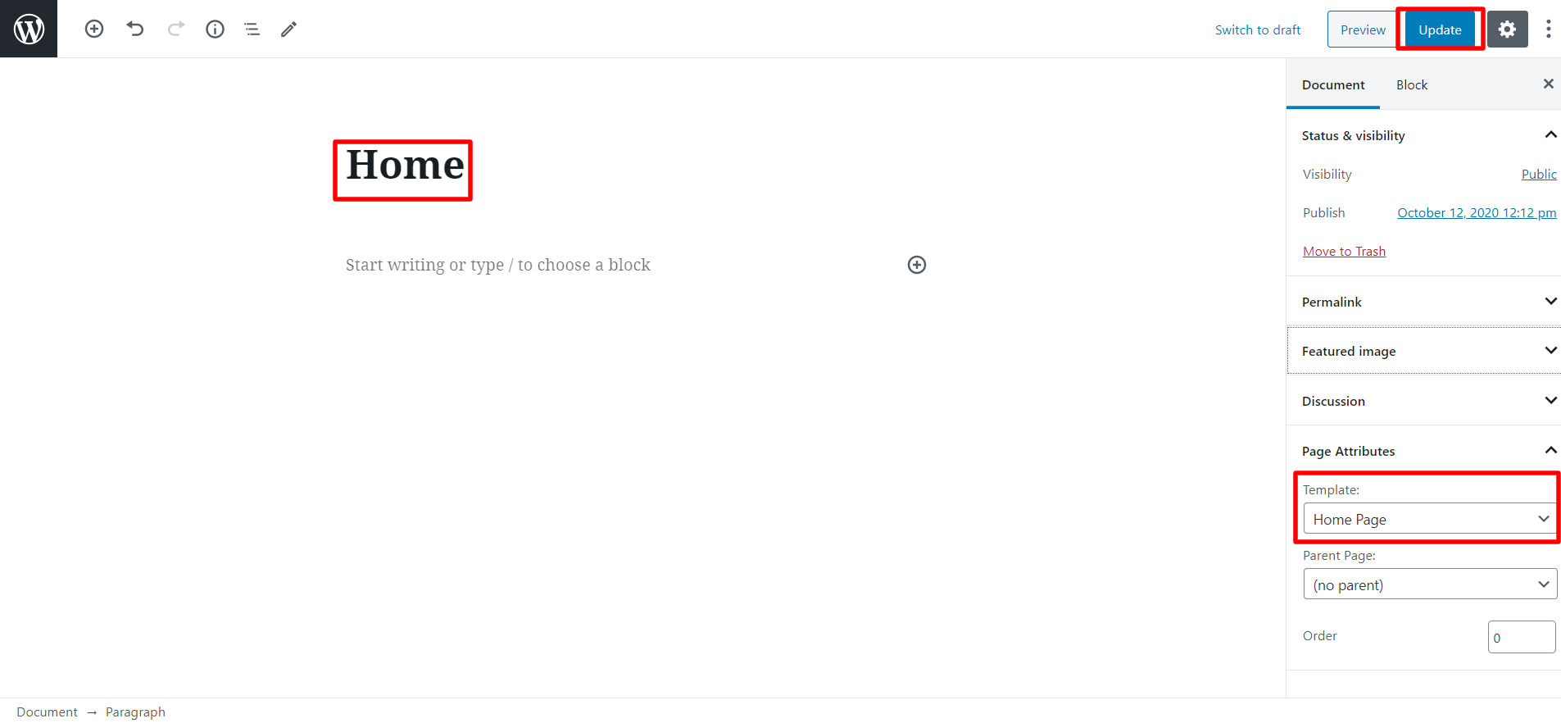Viewport: 1561px width, 723px height.
Task: Open content structure info icon
Action: point(215,29)
